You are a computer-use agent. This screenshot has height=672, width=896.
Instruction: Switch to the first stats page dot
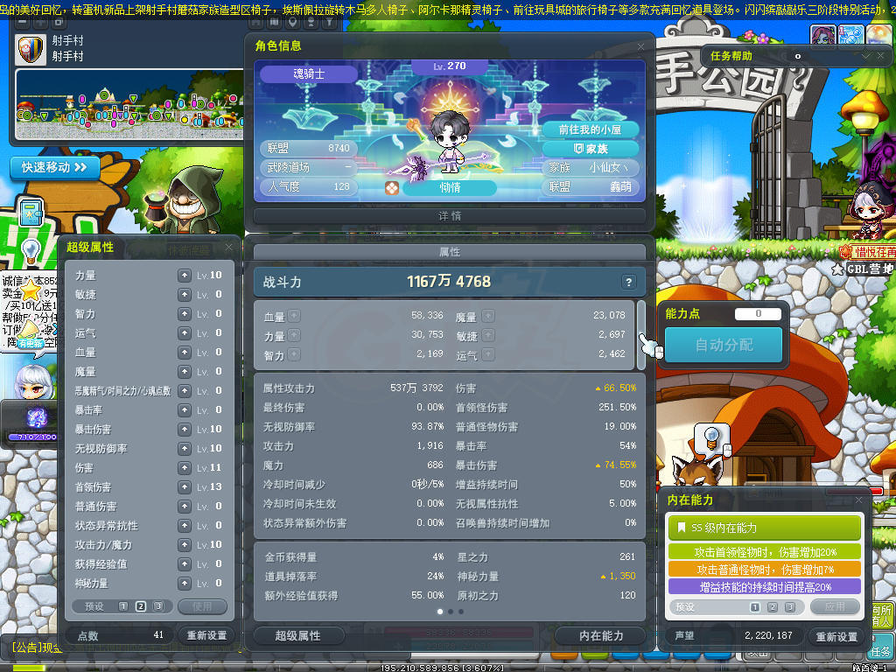click(439, 612)
